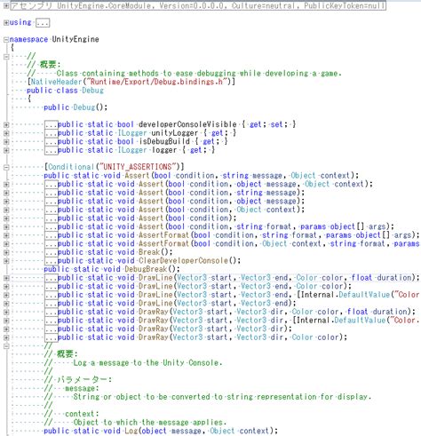421x436 pixels.
Task: Click the DebugBreak method line
Action: [x=112, y=269]
